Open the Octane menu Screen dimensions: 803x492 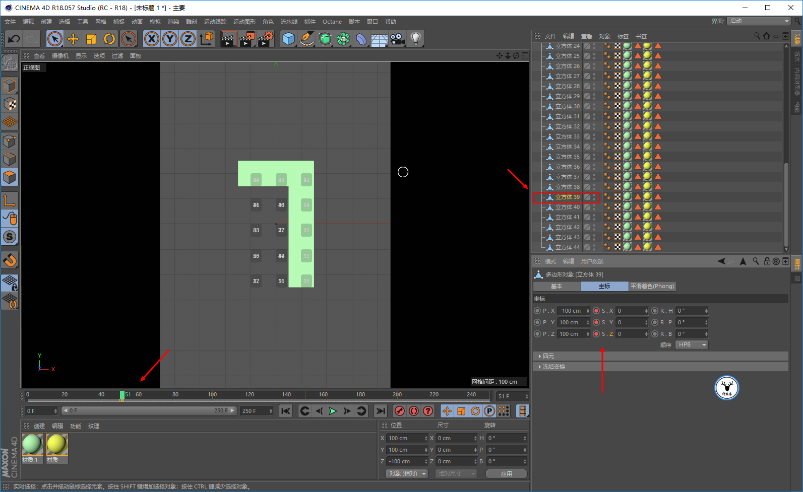click(332, 22)
